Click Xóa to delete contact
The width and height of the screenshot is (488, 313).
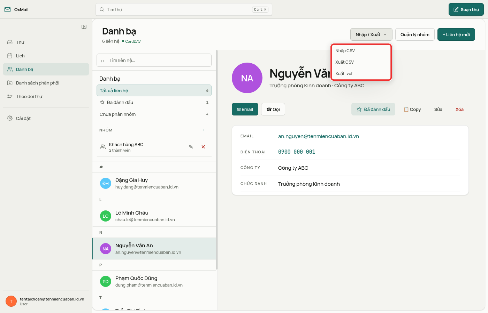tap(459, 109)
